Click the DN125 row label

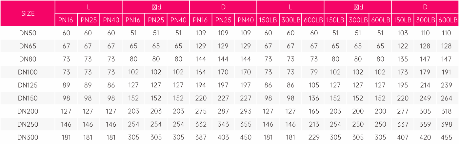[28, 85]
